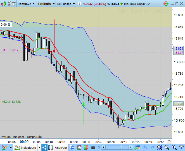Open the 1 minute timeframe dropdown

(46, 4)
